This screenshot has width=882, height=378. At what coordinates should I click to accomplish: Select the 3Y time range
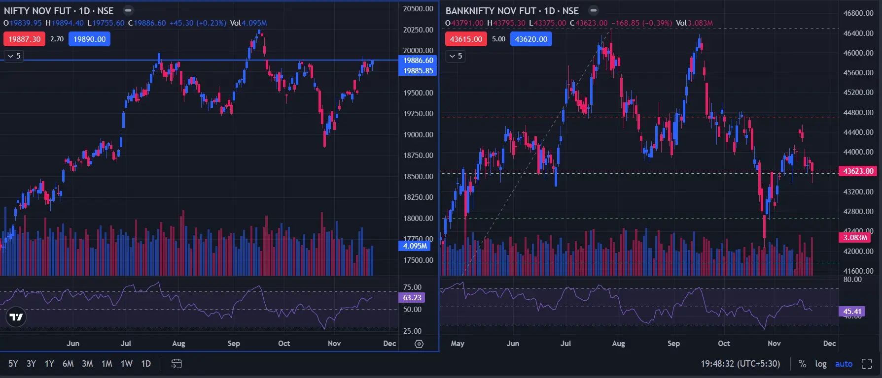pos(31,364)
